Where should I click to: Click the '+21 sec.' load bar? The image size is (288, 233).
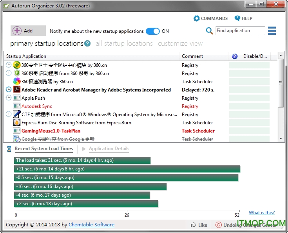127,169
